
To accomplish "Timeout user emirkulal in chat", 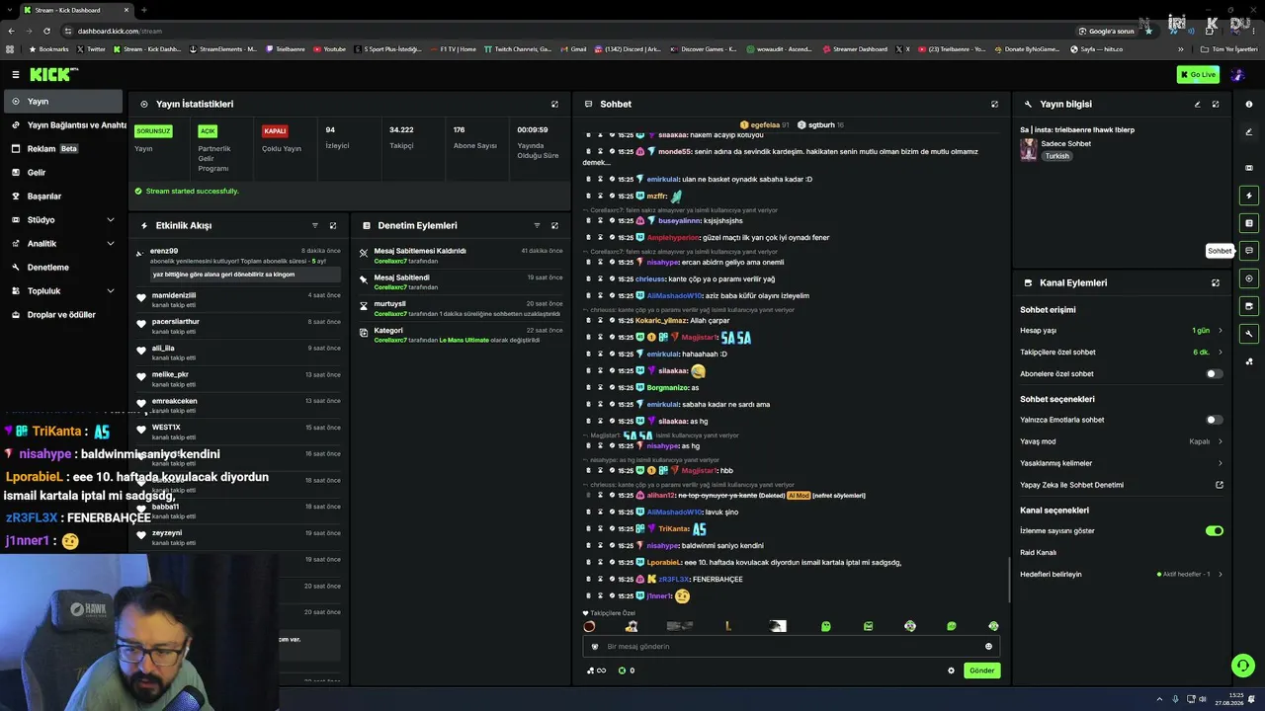I will [x=600, y=179].
